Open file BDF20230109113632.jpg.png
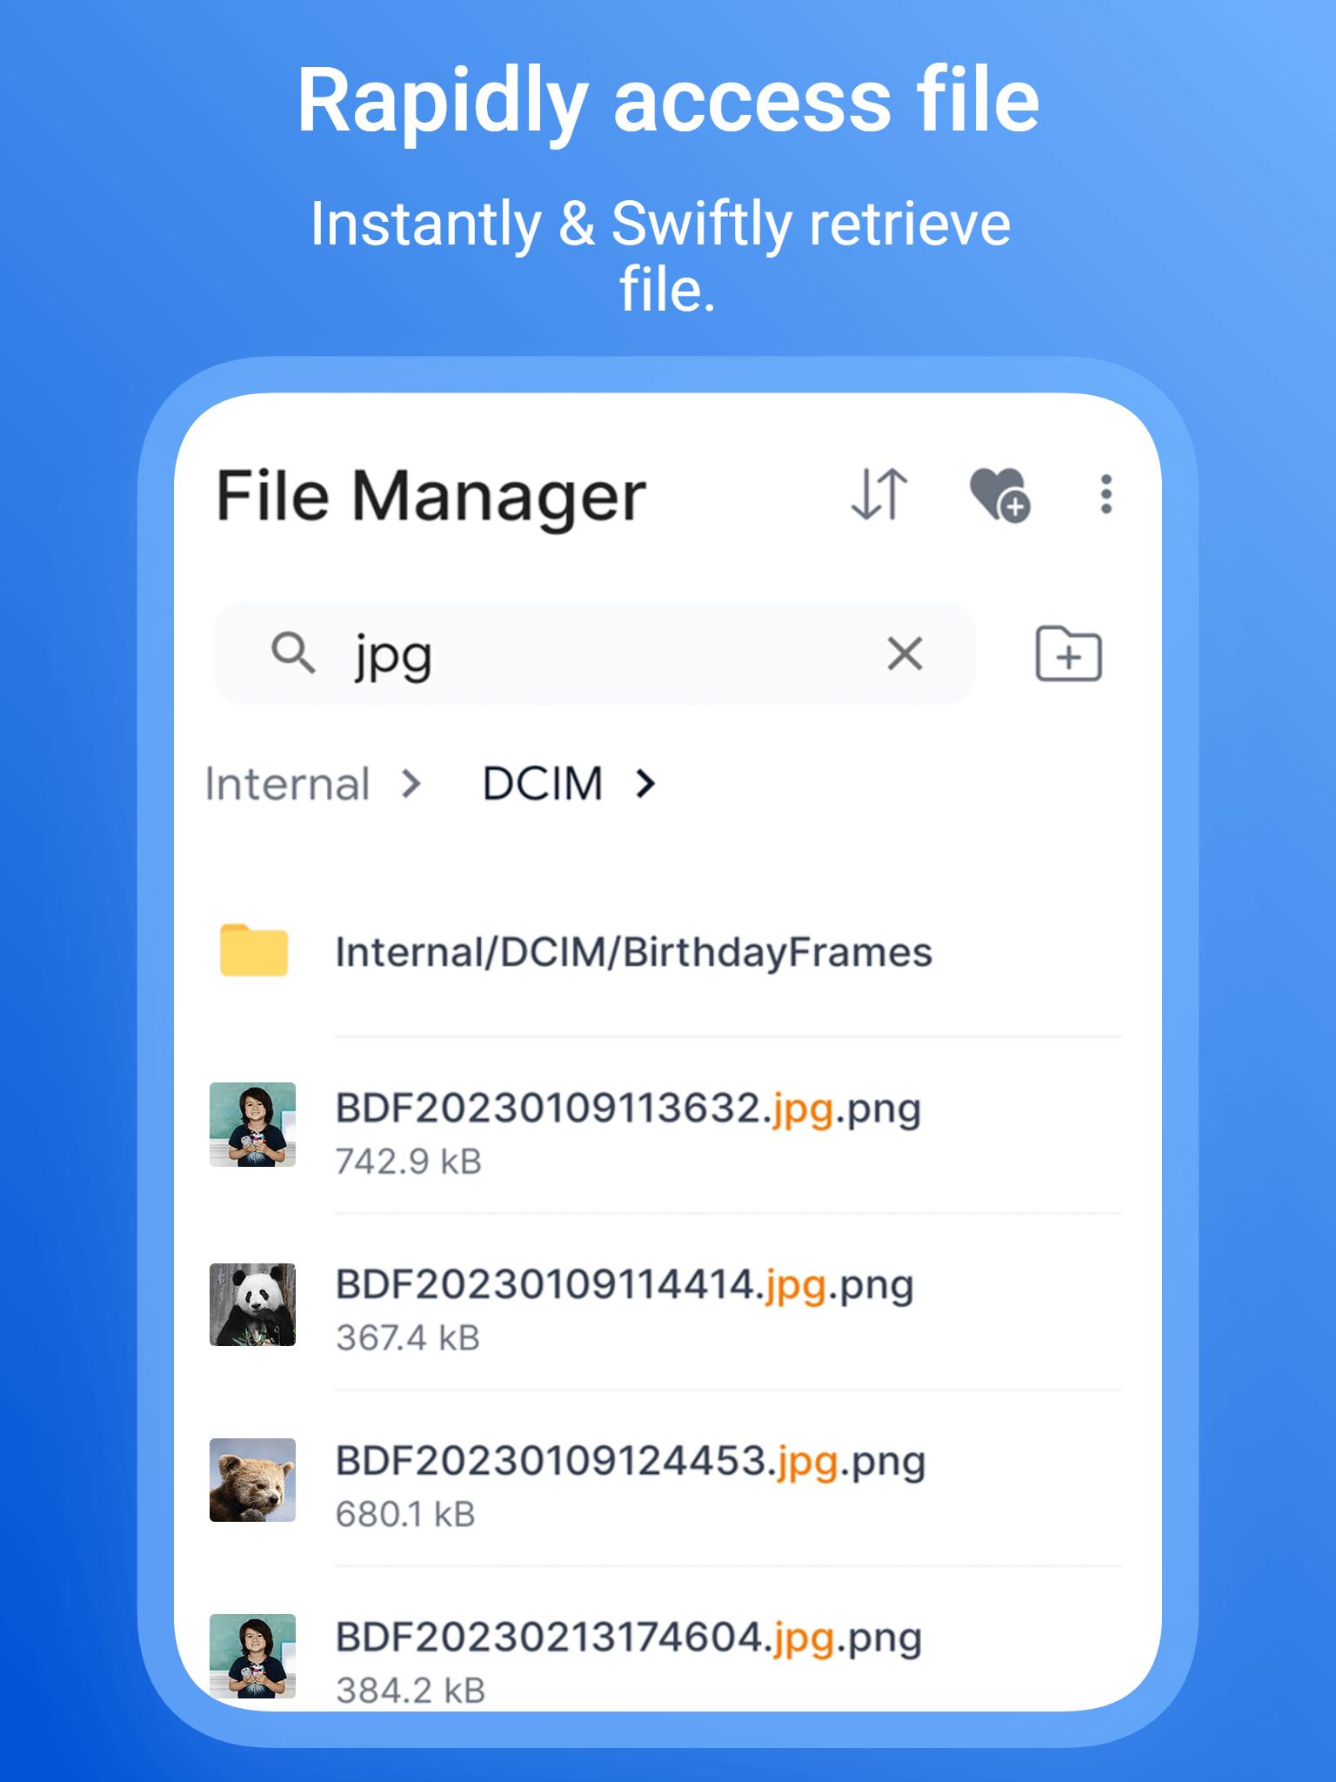The image size is (1336, 1782). click(628, 1109)
